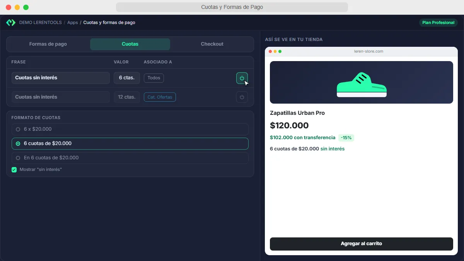
Task: Open the Todos association selector
Action: 154,78
